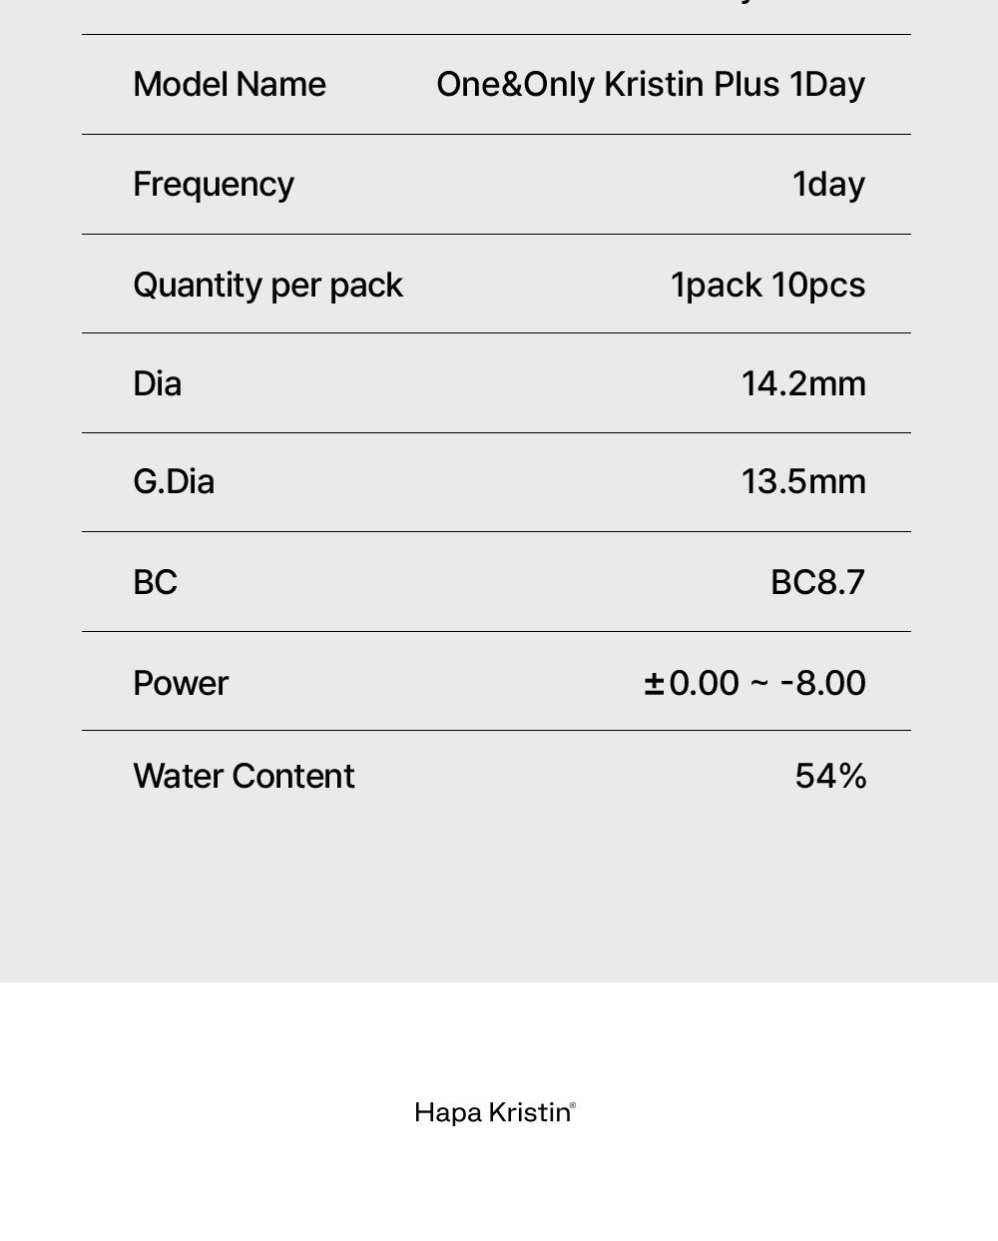Select the Dia row label
Image resolution: width=998 pixels, height=1241 pixels.
[158, 383]
